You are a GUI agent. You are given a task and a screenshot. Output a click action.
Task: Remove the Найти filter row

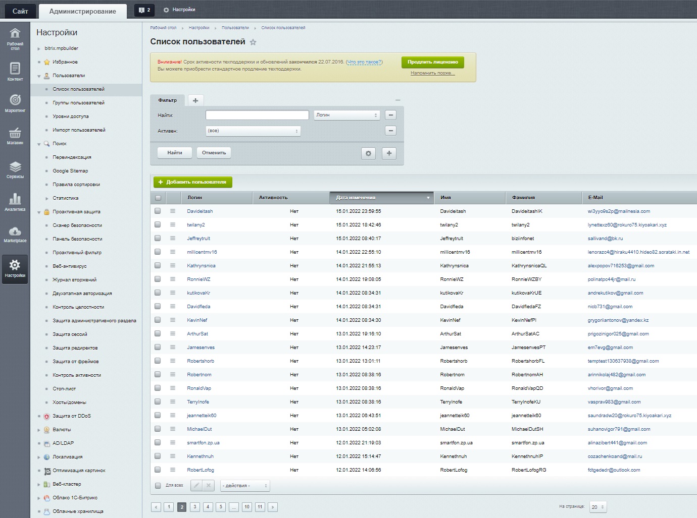pos(390,115)
